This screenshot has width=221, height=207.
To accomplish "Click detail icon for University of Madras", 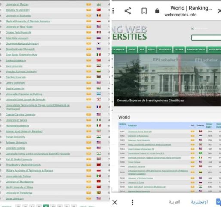I will pyautogui.click(x=89, y=4).
